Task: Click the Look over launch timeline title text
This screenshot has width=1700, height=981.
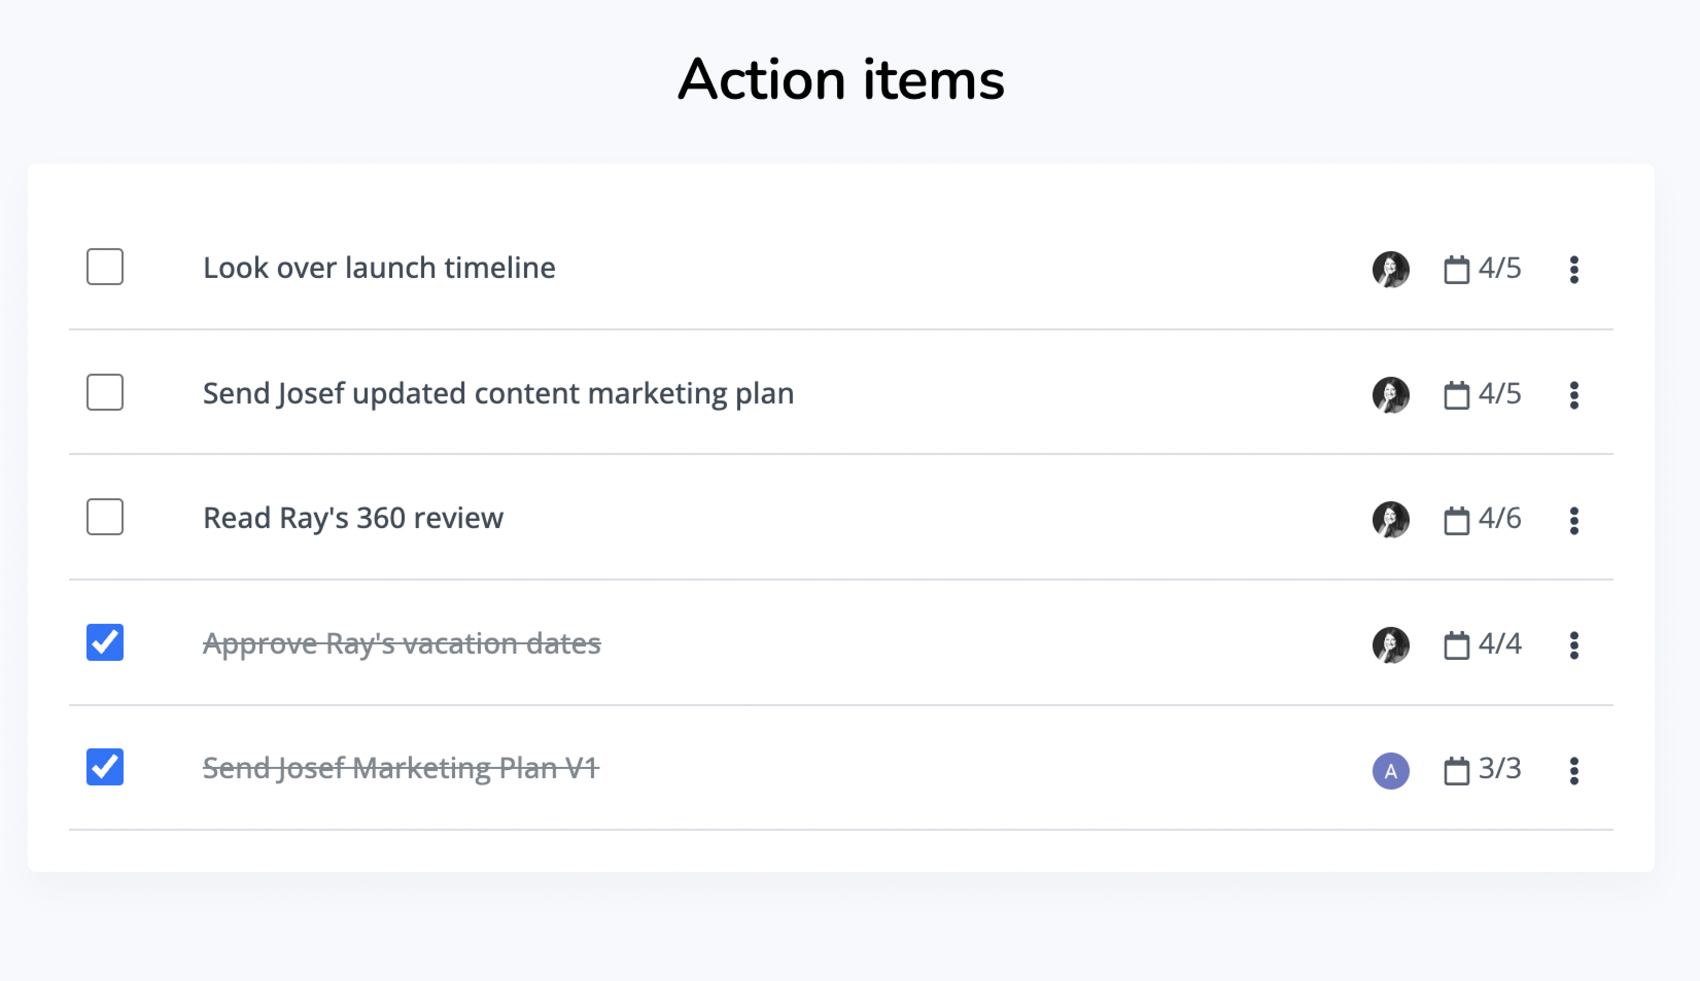Action: point(379,268)
